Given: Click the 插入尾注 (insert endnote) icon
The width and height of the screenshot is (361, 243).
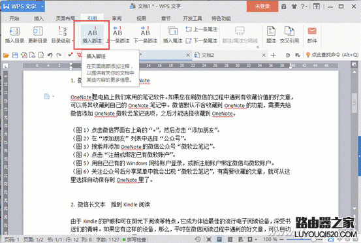Looking at the screenshot, I should (173, 31).
